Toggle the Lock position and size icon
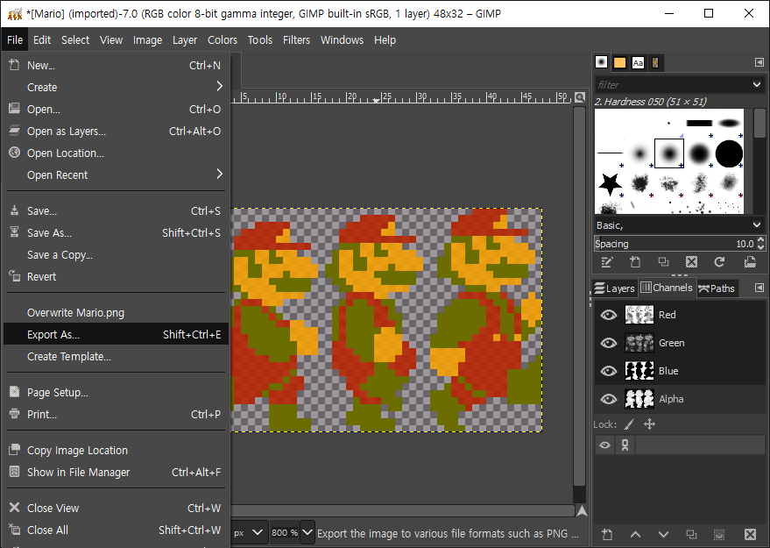This screenshot has width=770, height=548. click(650, 424)
